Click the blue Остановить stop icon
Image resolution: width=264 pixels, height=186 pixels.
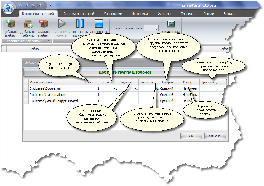98,24
